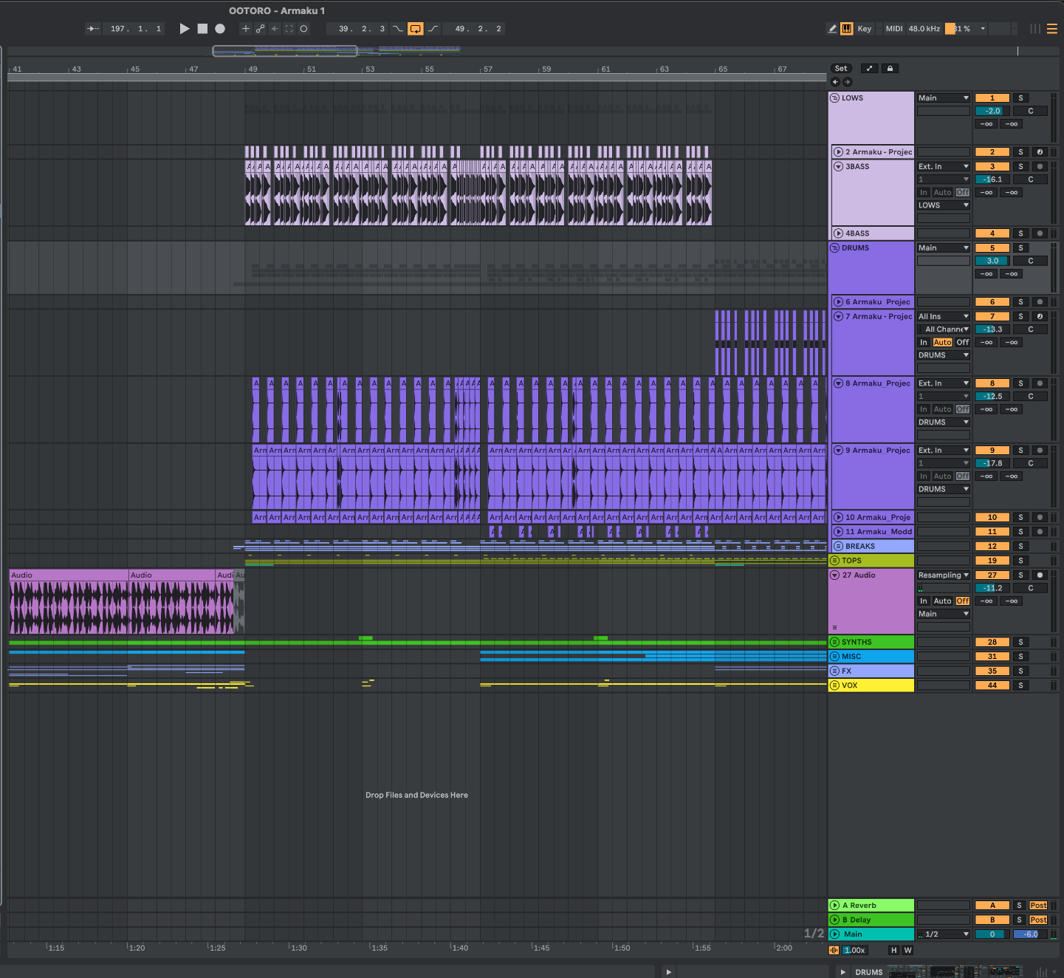
Task: Toggle the computer MIDI keyboard icon
Action: 846,29
